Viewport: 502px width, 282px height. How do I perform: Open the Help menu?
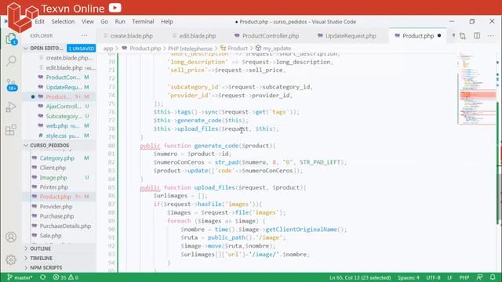(x=167, y=21)
